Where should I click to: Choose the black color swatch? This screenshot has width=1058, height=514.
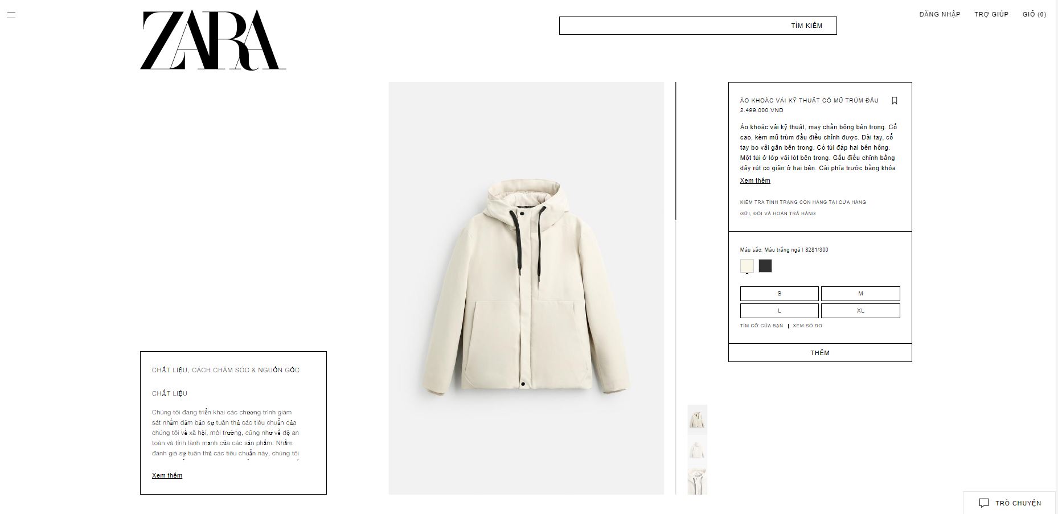[765, 266]
